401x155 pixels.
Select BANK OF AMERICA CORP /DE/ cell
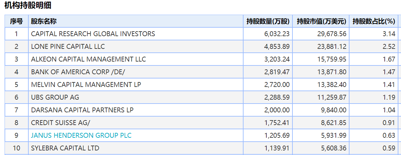[x=136, y=72]
